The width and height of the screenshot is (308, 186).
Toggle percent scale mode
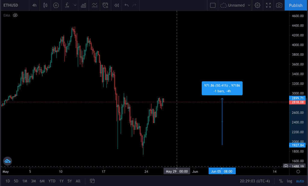(281, 181)
